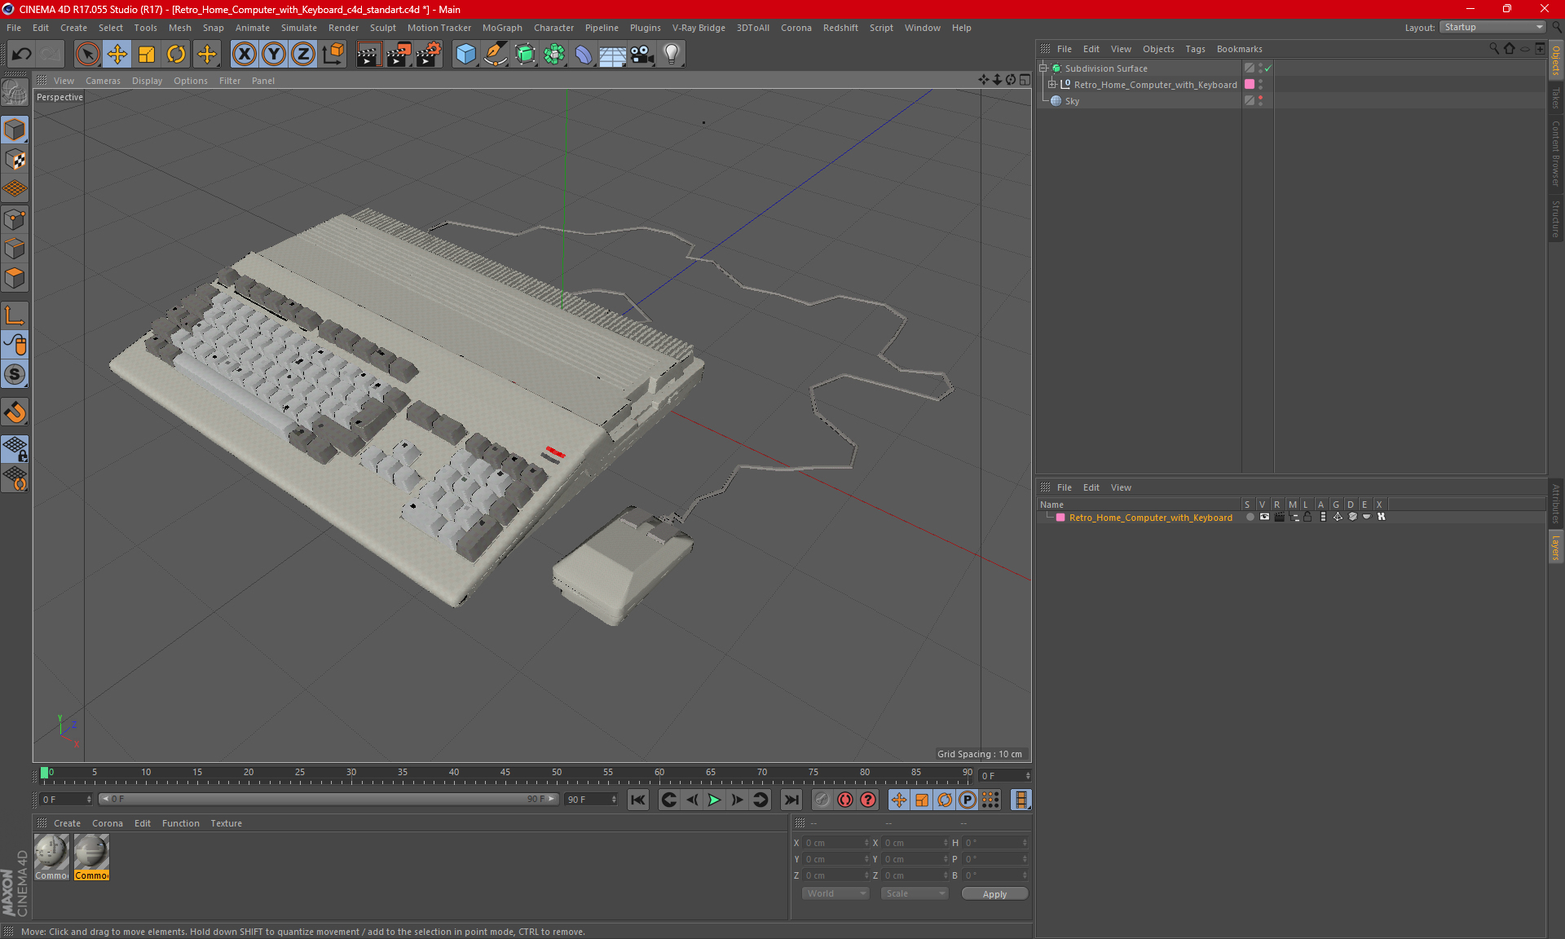Click pink layer swatch on Retro_Home_Computer object
The height and width of the screenshot is (939, 1565).
tap(1250, 84)
